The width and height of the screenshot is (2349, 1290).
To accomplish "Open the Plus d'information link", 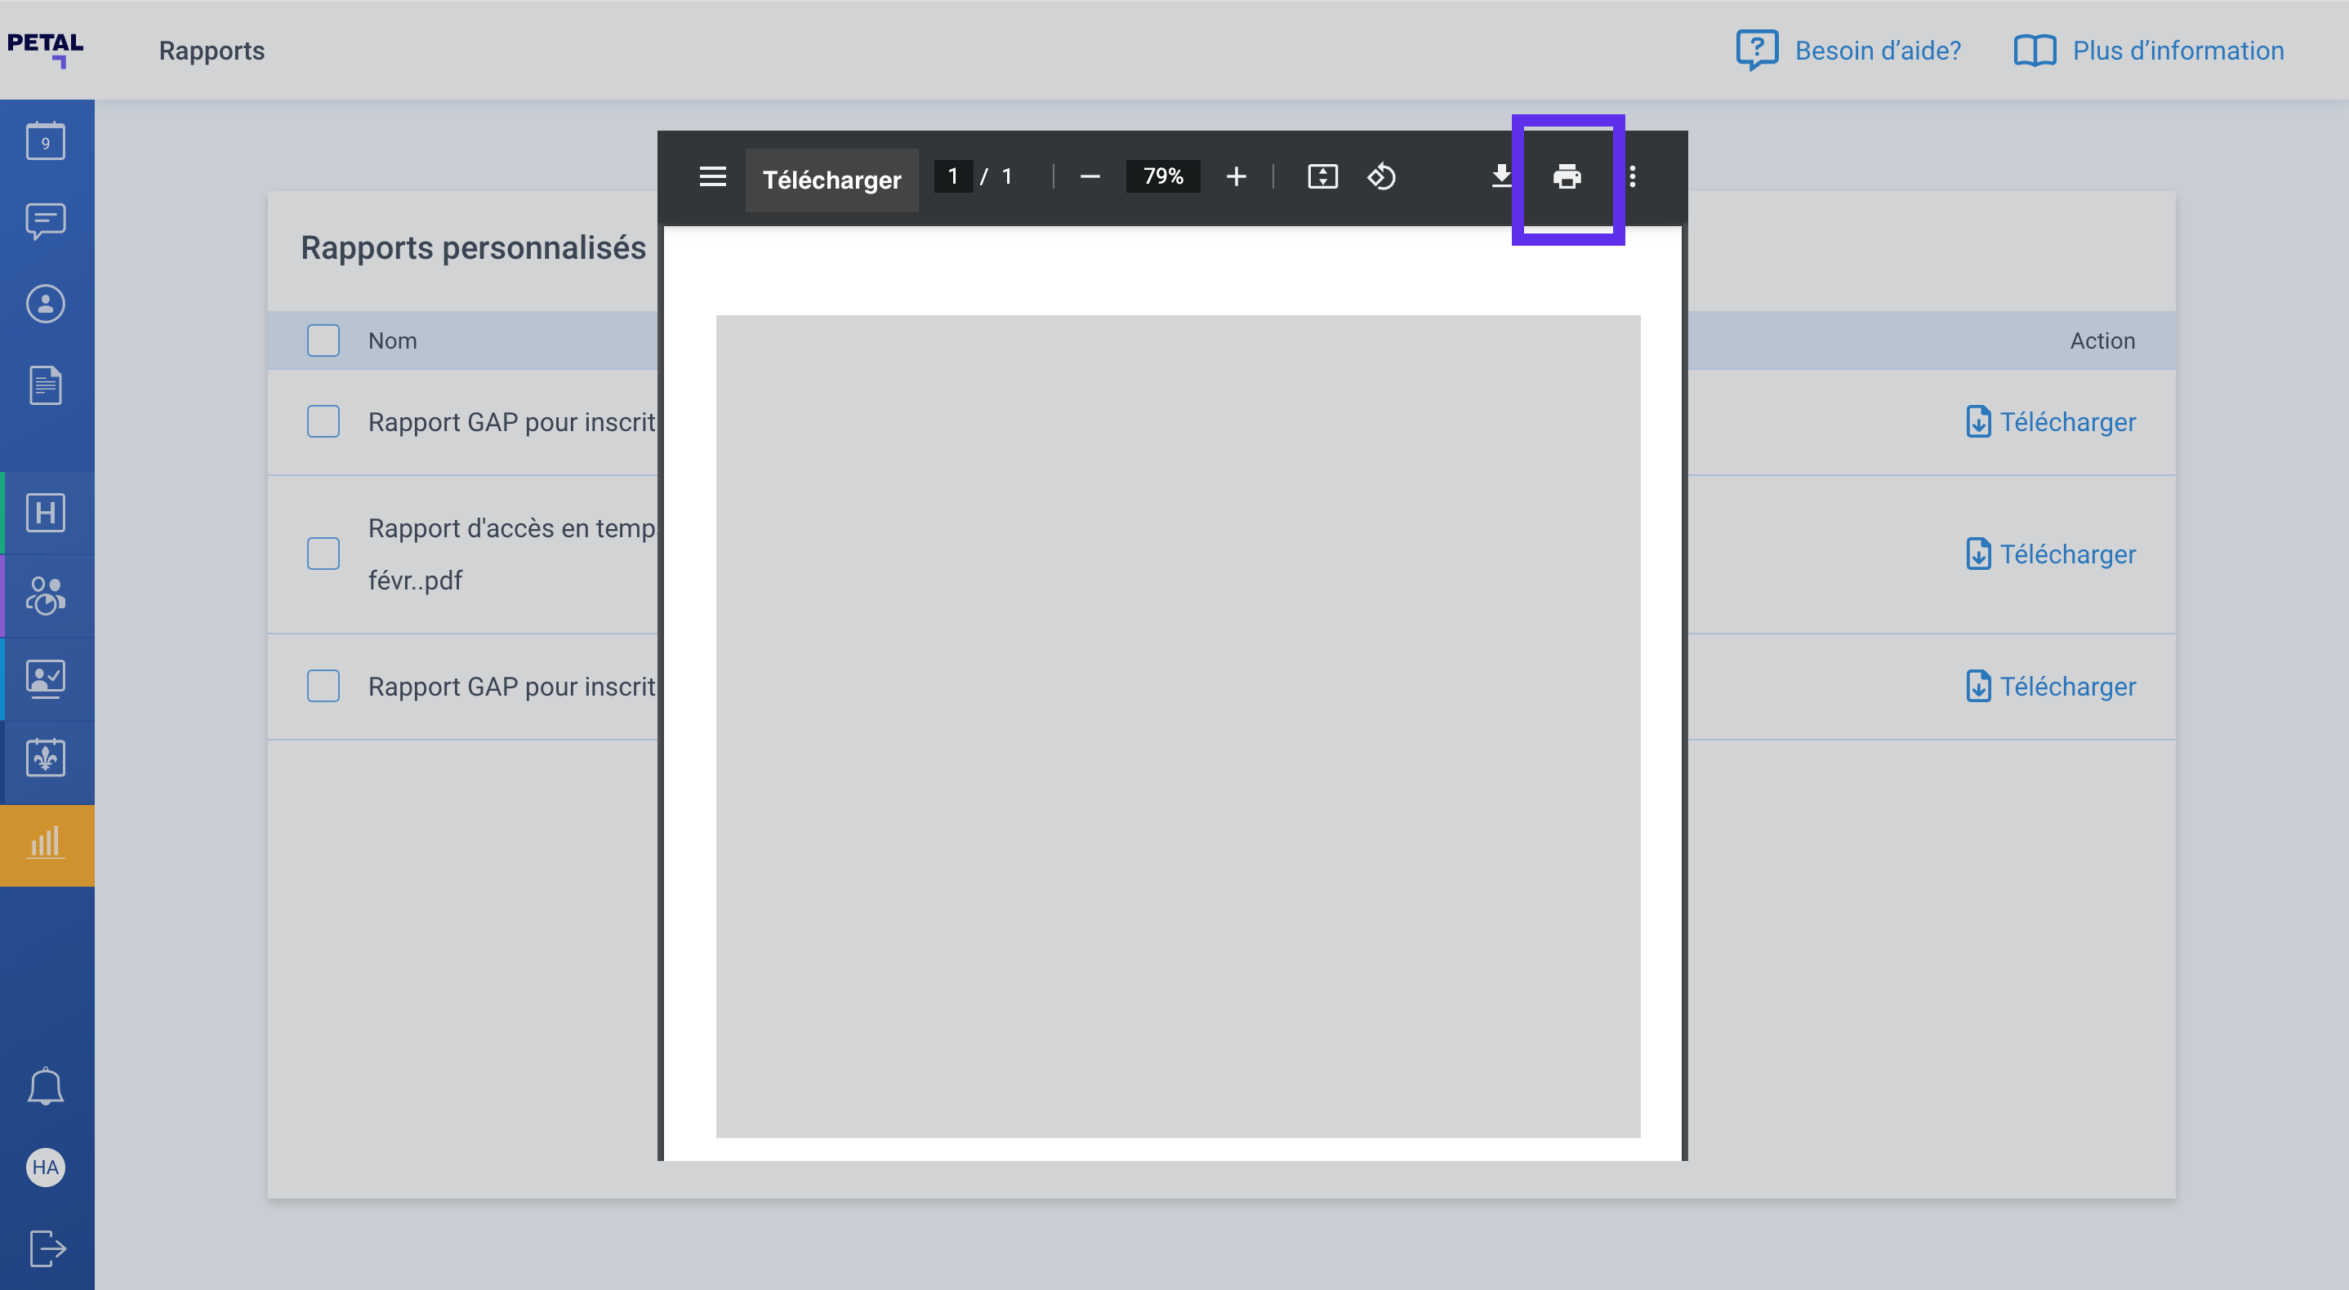I will [x=2177, y=50].
